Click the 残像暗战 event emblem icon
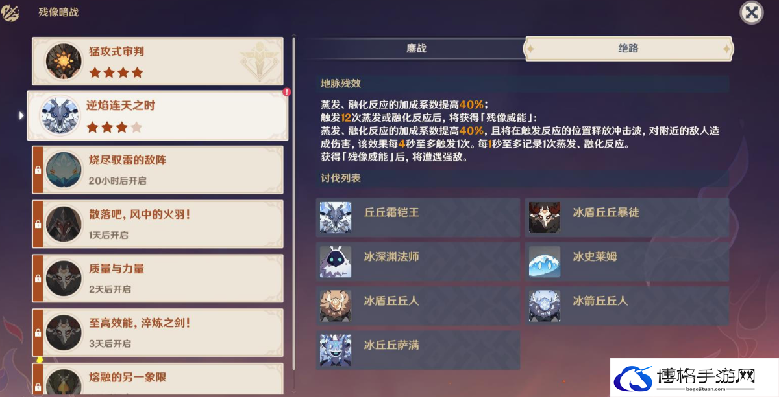 tap(10, 12)
